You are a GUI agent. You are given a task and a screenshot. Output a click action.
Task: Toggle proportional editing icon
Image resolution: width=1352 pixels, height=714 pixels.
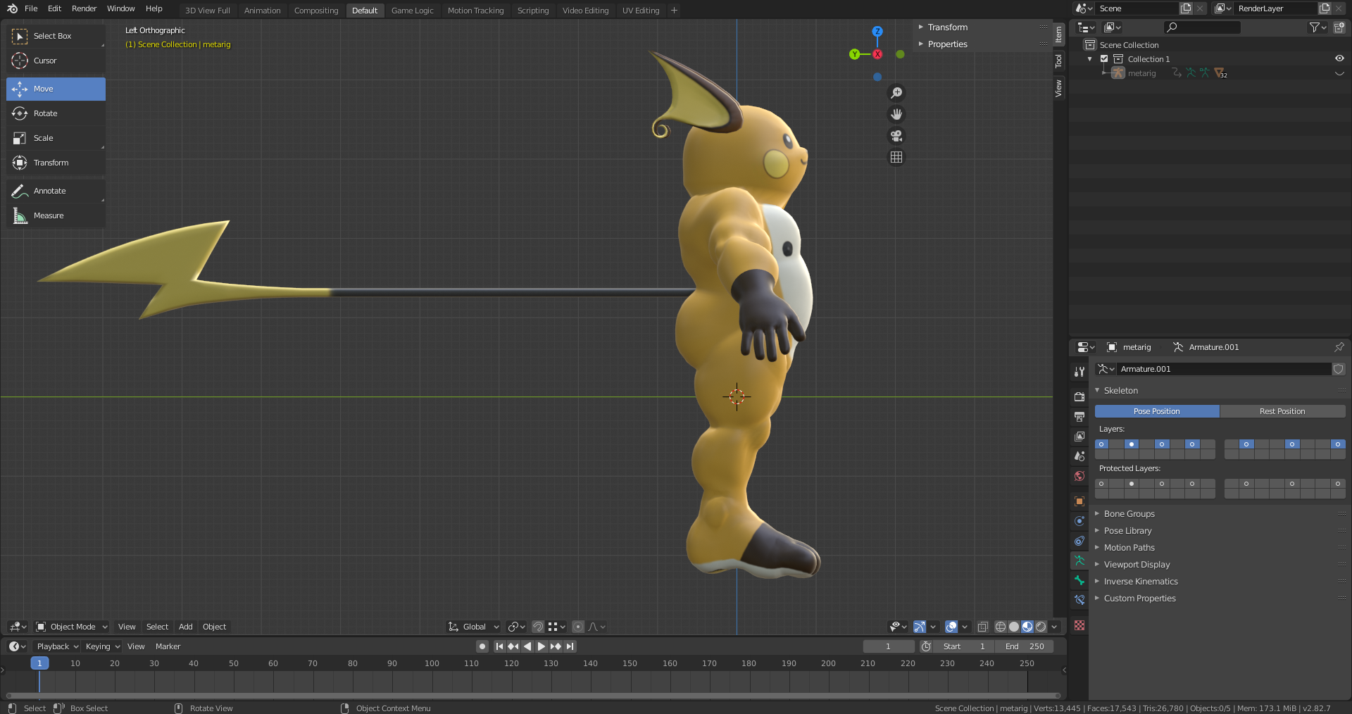578,627
